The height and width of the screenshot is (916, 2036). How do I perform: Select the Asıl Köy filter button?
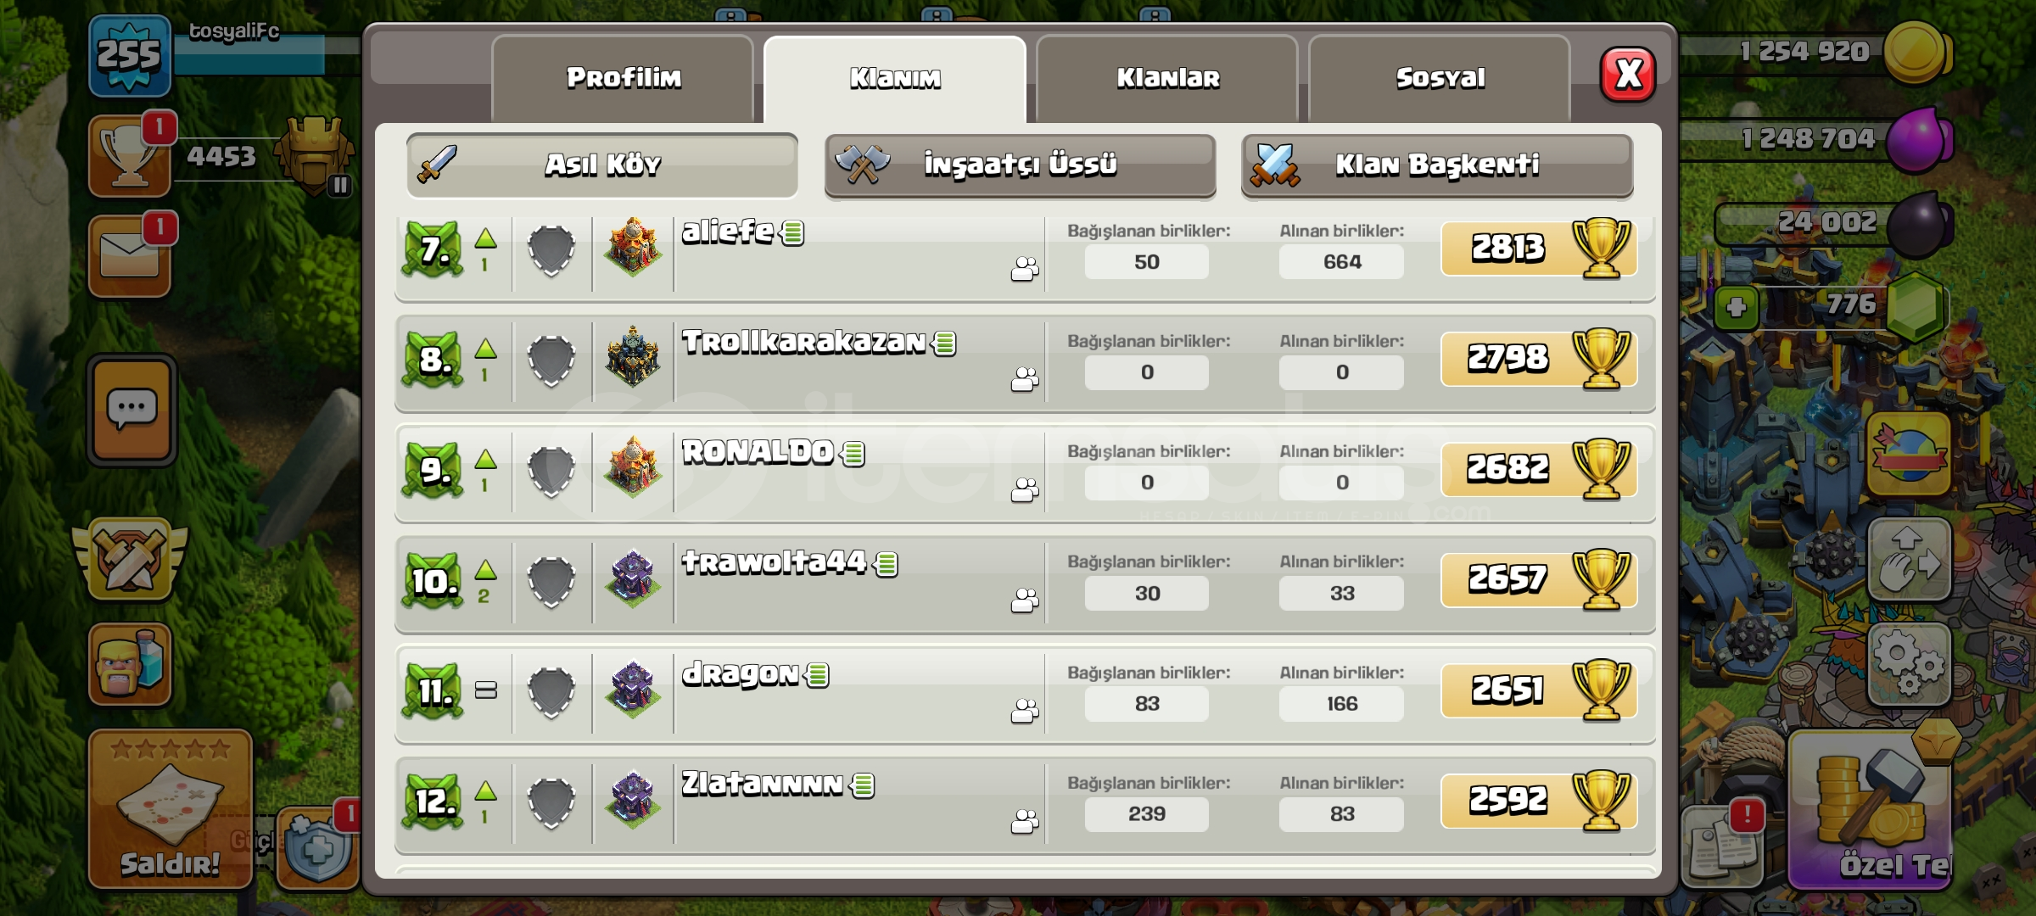[x=602, y=165]
